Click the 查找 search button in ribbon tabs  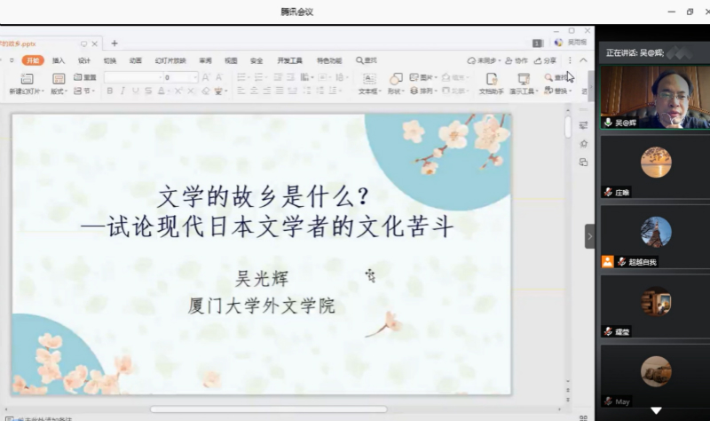[367, 60]
